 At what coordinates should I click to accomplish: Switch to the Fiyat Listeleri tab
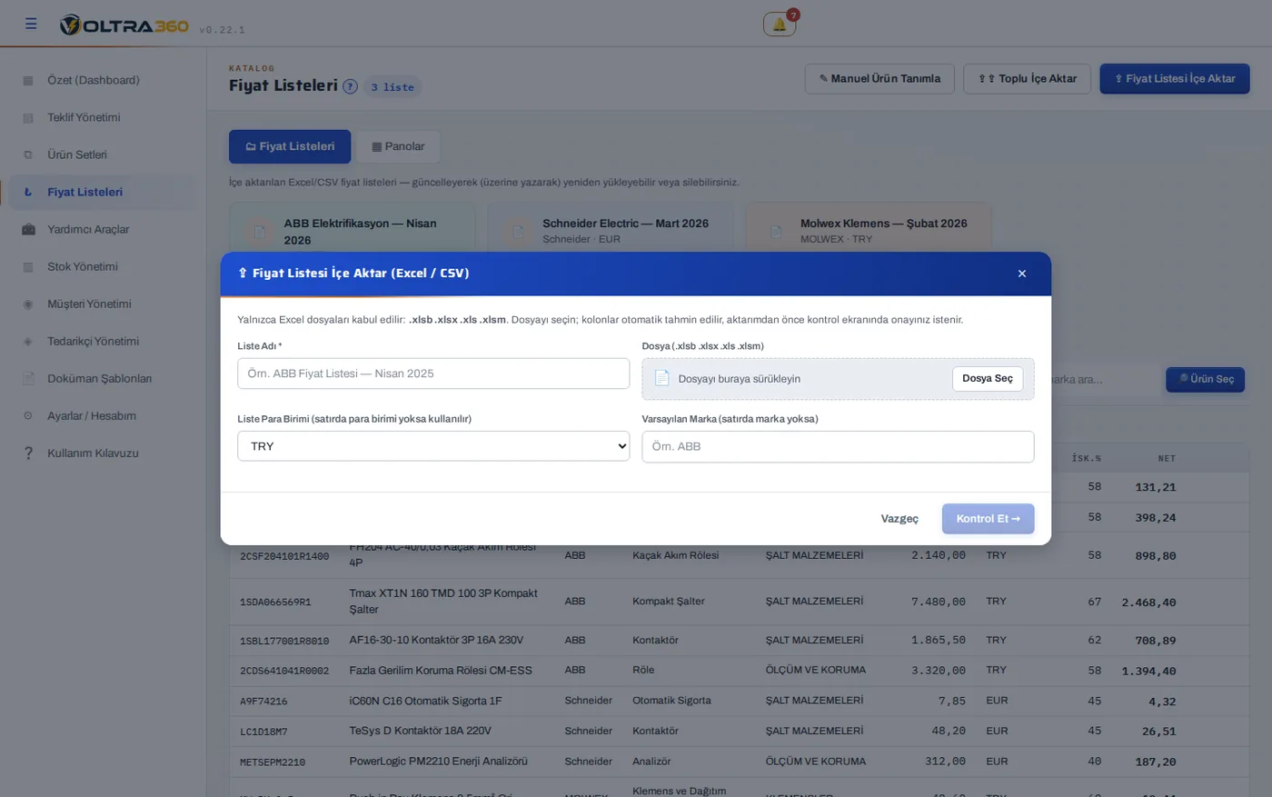(x=290, y=146)
